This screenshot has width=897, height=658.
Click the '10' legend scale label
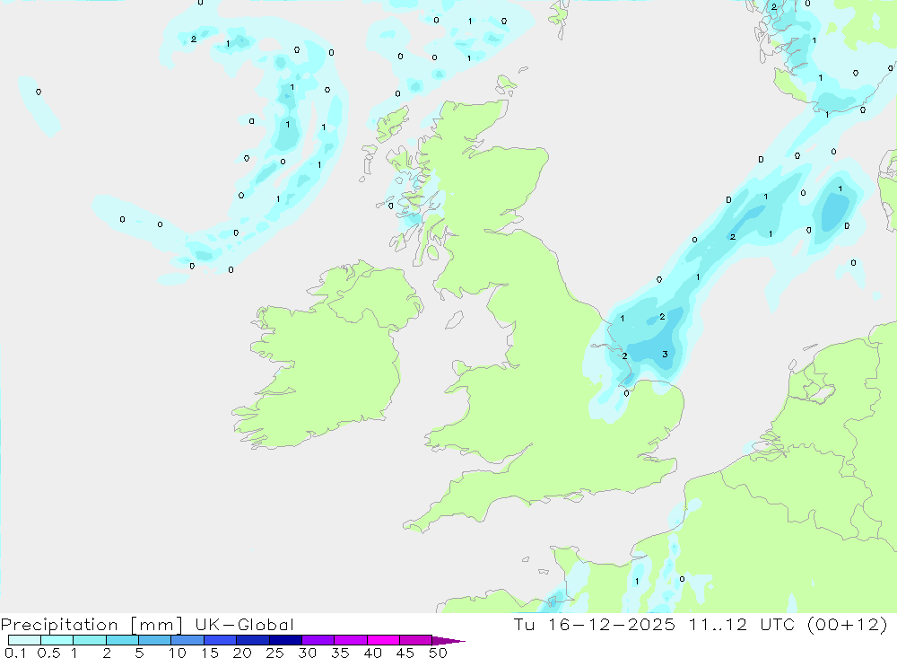[178, 653]
